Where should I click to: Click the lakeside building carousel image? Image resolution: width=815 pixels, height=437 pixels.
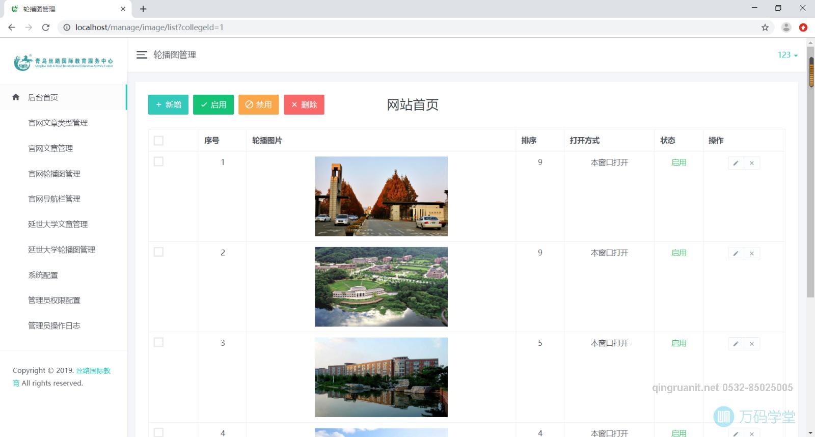(381, 377)
